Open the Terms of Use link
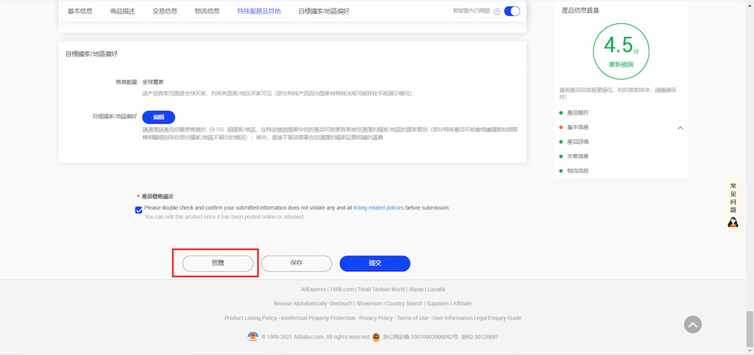This screenshot has height=355, width=754. pos(412,318)
